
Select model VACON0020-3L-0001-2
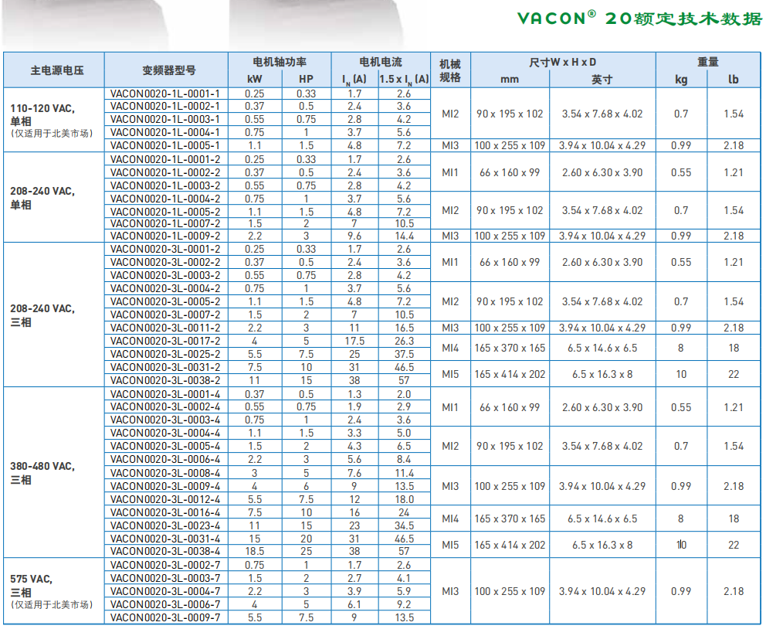point(165,249)
